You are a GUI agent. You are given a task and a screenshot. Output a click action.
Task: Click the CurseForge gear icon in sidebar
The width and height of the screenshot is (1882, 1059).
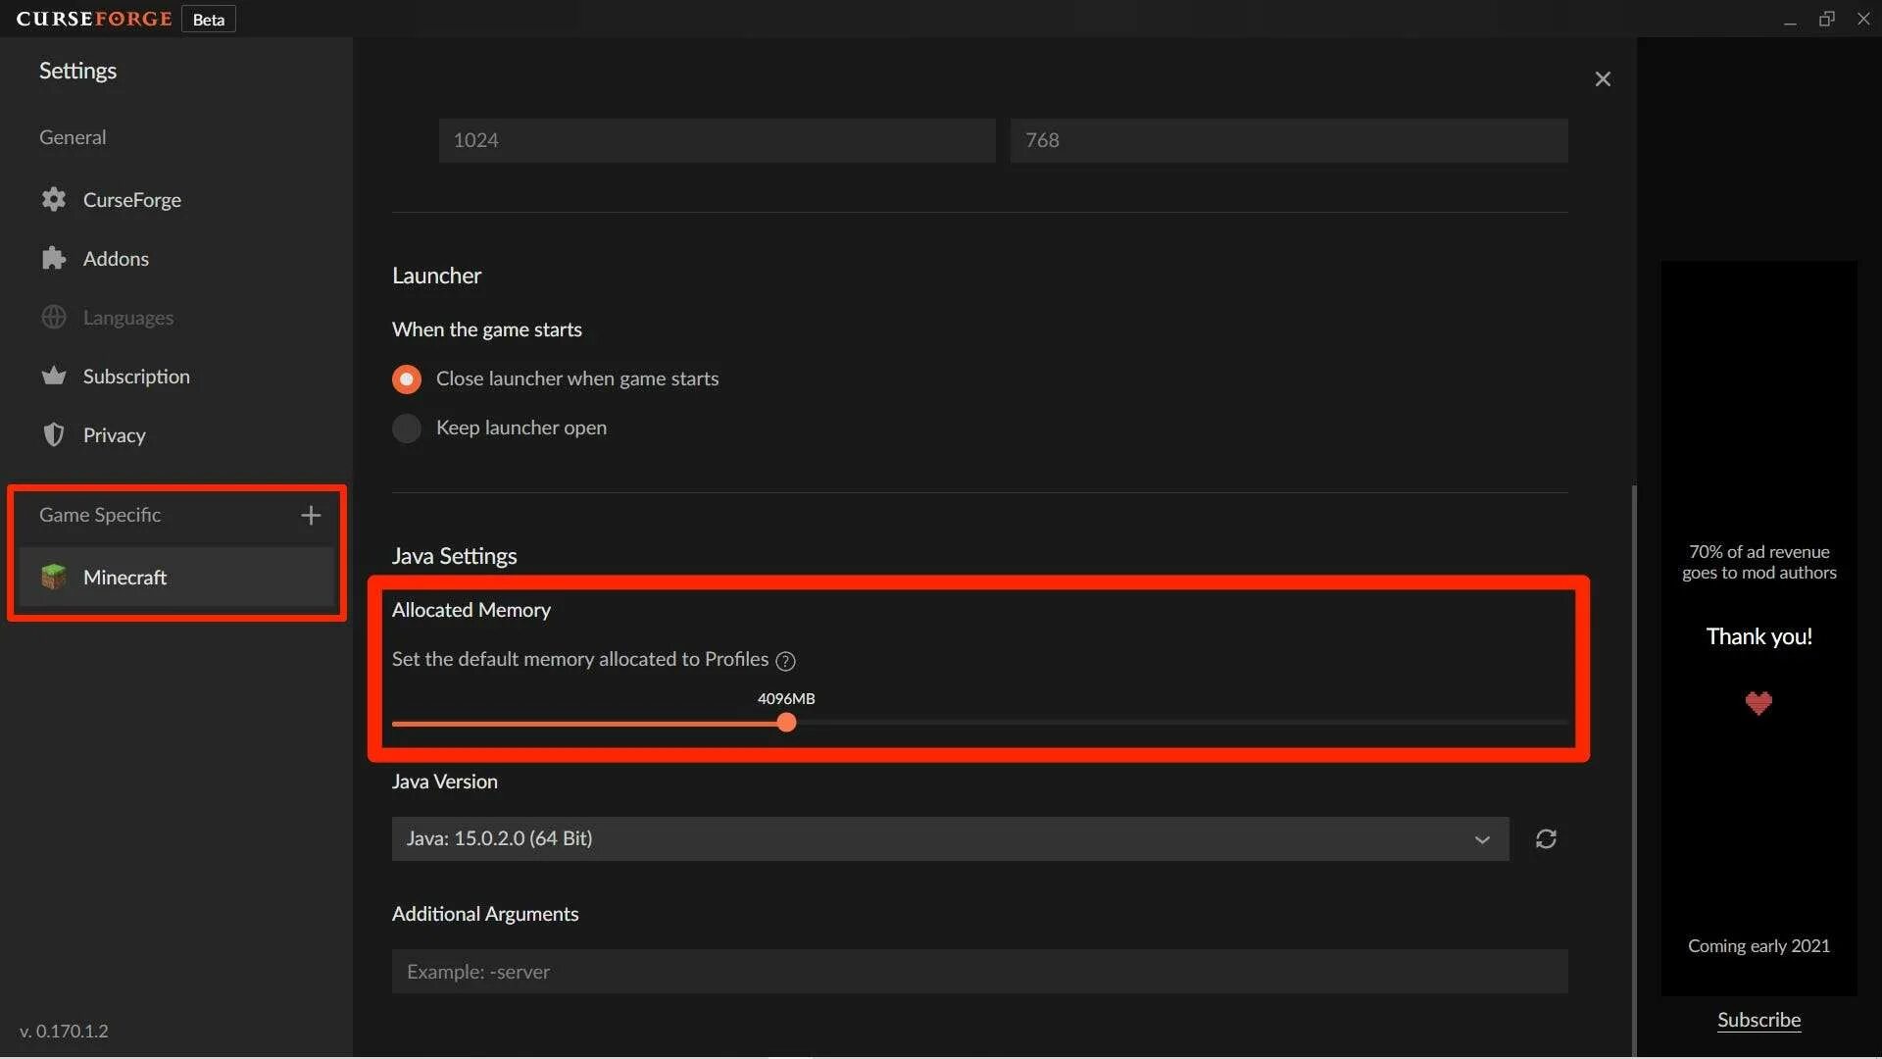pos(54,200)
